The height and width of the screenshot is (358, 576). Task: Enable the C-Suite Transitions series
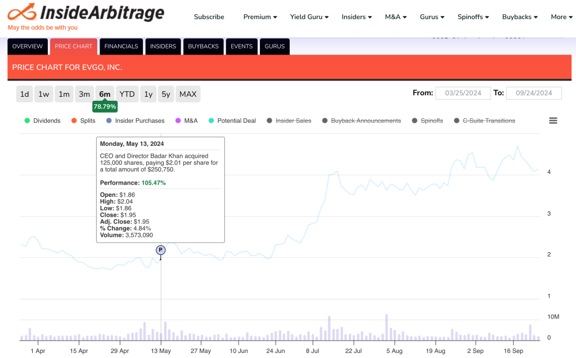pos(484,120)
